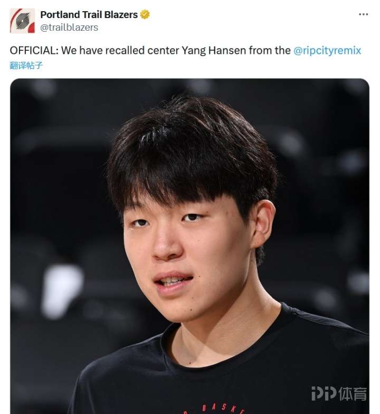380x414 pixels.
Task: Click the word center in post text
Action: (x=163, y=50)
